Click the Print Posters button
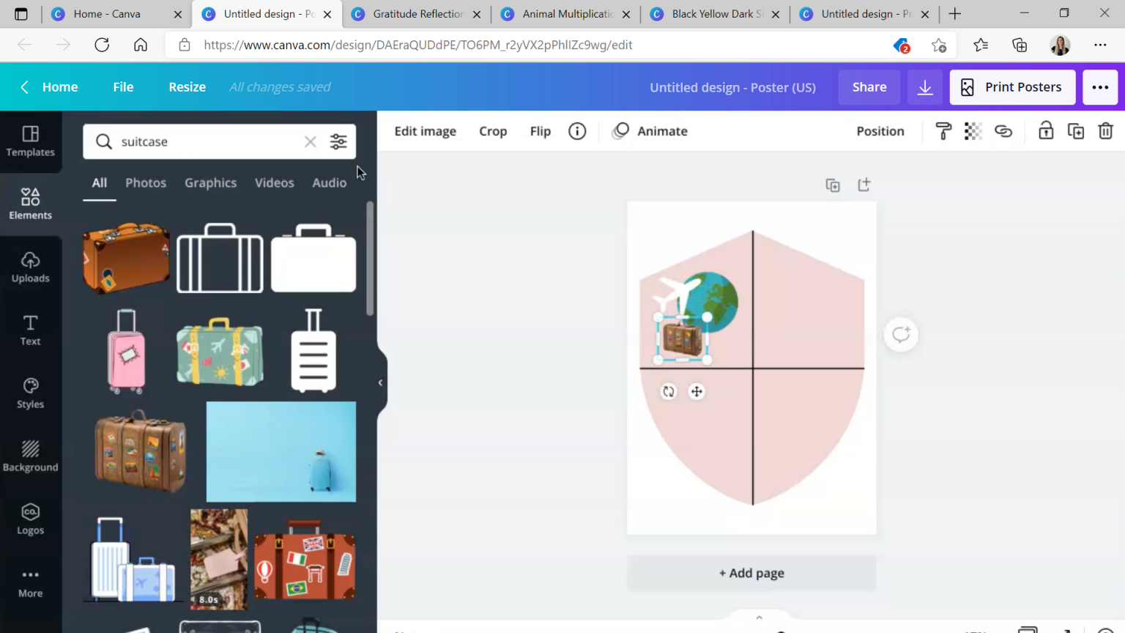 click(x=1012, y=86)
